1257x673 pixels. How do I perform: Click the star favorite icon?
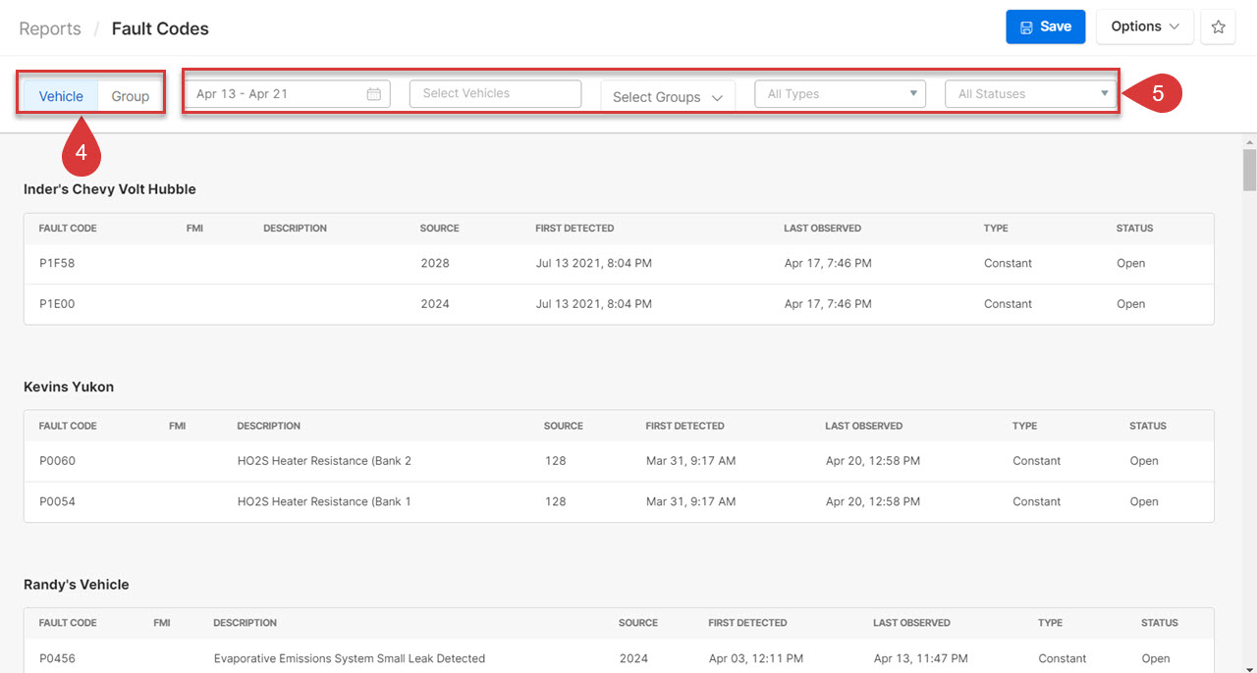pyautogui.click(x=1218, y=27)
